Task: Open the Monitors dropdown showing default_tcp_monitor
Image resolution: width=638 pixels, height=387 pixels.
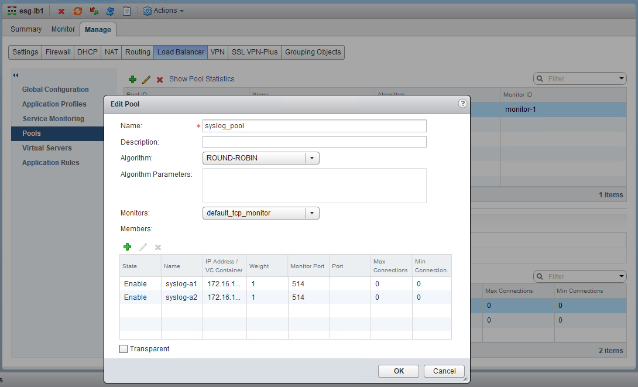Action: 312,213
